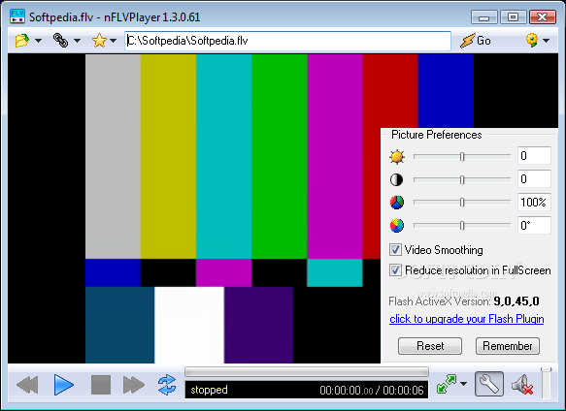Expand the fullscreen size dropdown arrow
Image resolution: width=566 pixels, height=411 pixels.
click(x=463, y=384)
